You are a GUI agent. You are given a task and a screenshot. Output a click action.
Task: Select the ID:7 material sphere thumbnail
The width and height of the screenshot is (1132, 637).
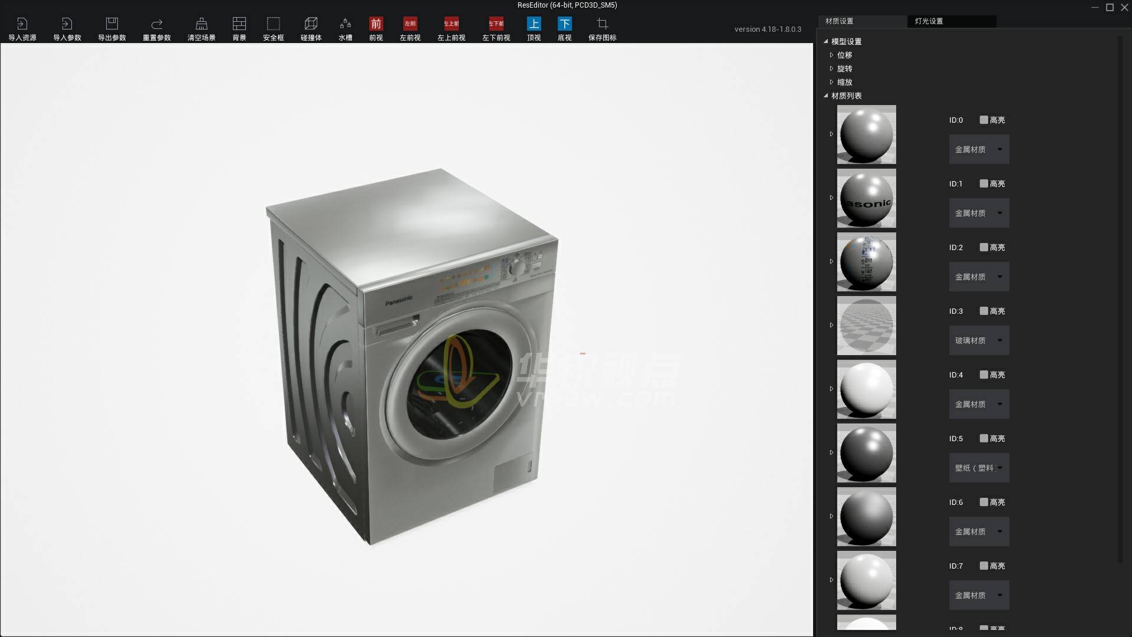(x=866, y=580)
